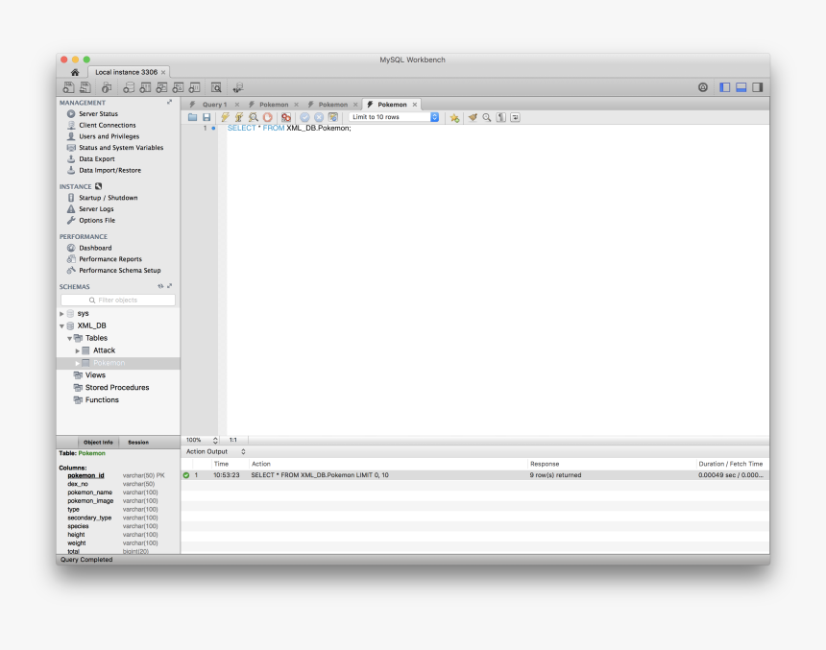Refresh the schemas list icon
826x650 pixels.
160,286
